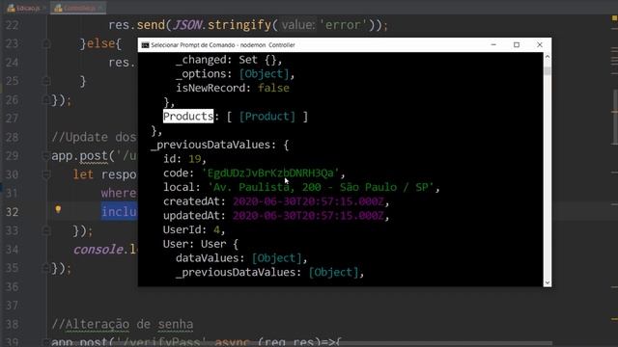Click the updatedAt timestamp value
Screen dimensions: 618x347
pos(308,216)
